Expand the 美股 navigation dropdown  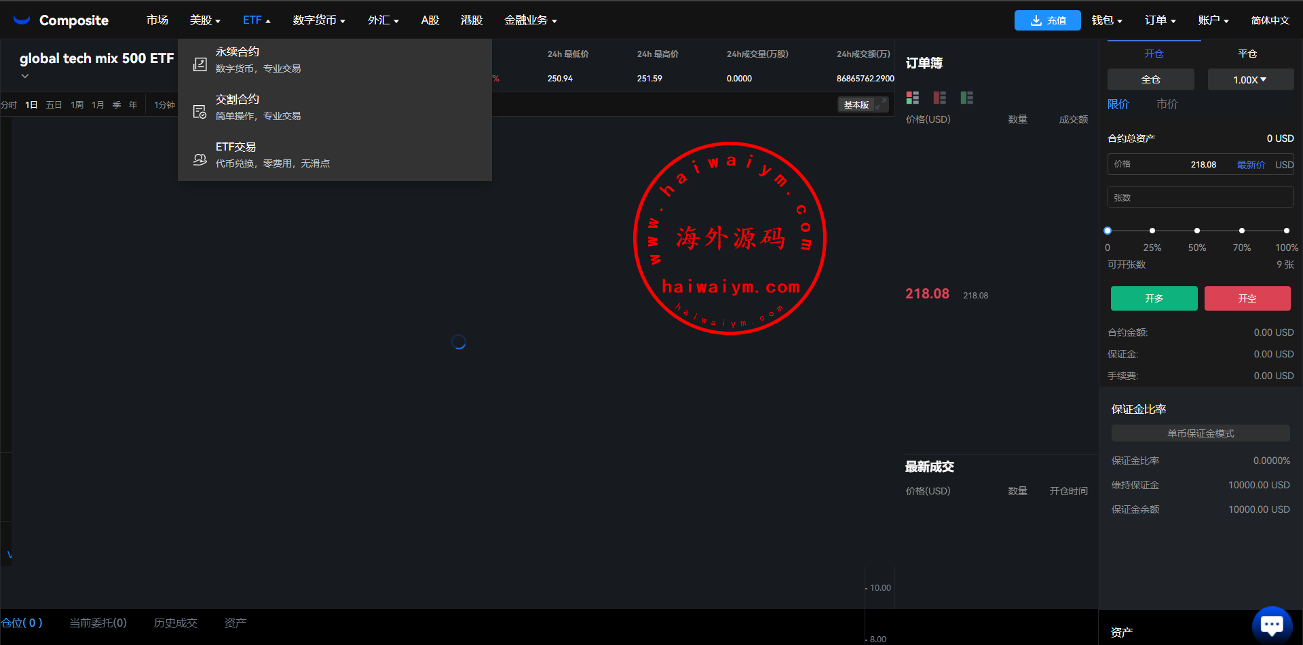coord(205,20)
